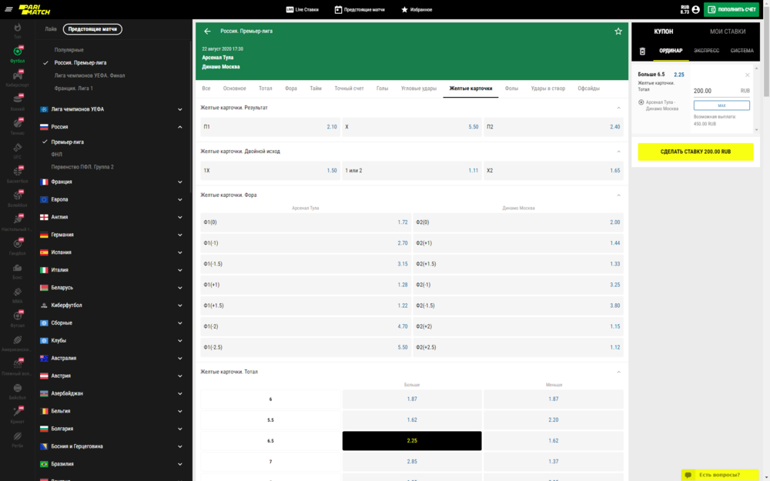Viewport: 770px width, 481px height.
Task: Open the Крикет sport section
Action: coord(18,416)
